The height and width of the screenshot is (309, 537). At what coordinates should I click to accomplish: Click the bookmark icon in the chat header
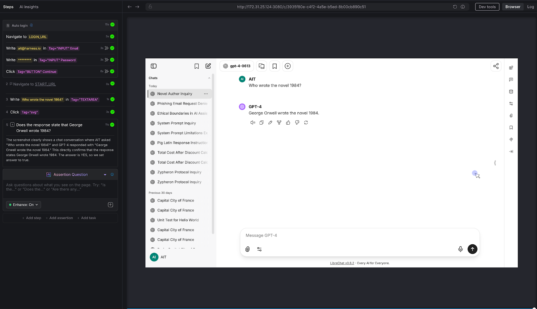pos(275,66)
